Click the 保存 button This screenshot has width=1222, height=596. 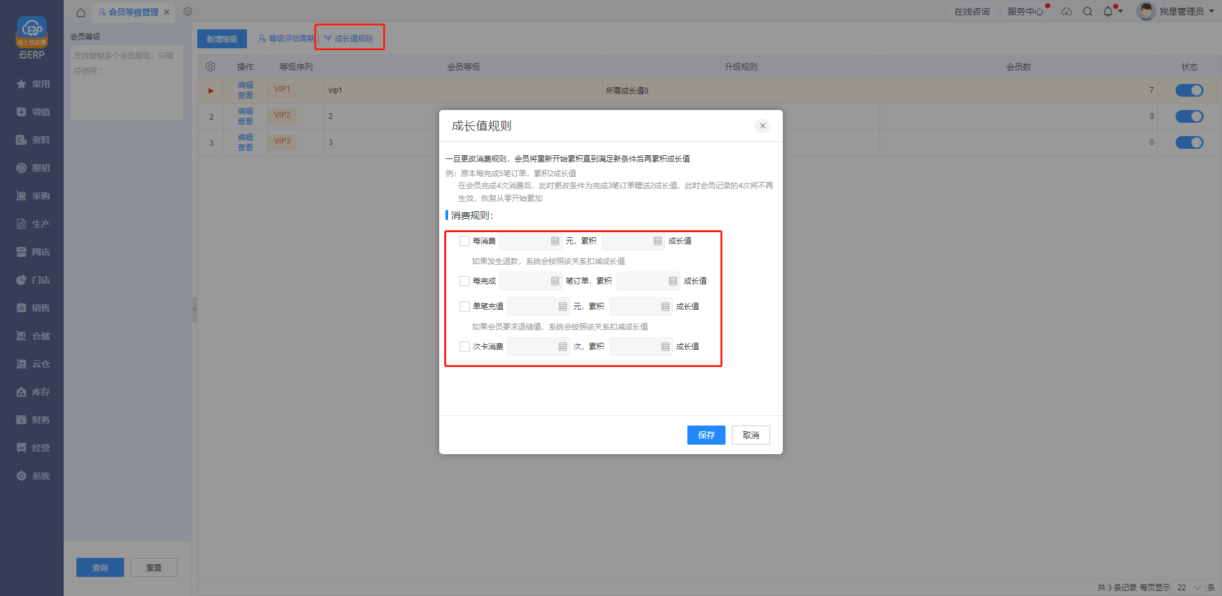[706, 435]
